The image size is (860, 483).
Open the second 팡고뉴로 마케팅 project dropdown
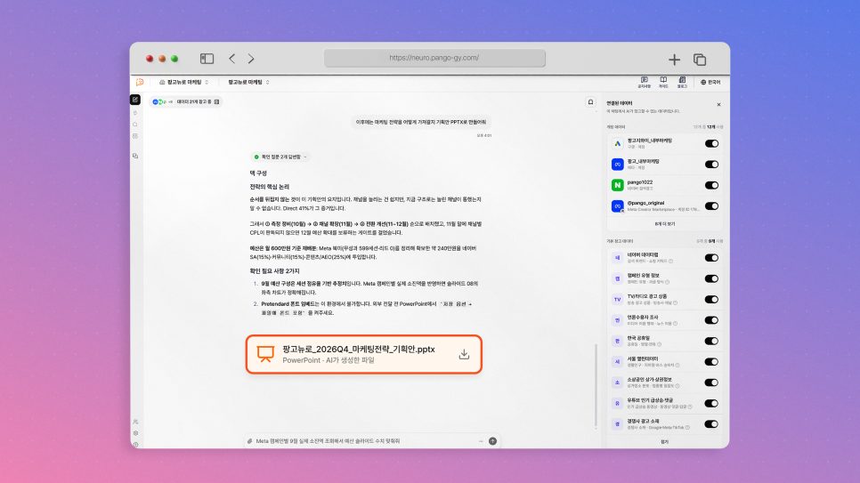click(248, 82)
